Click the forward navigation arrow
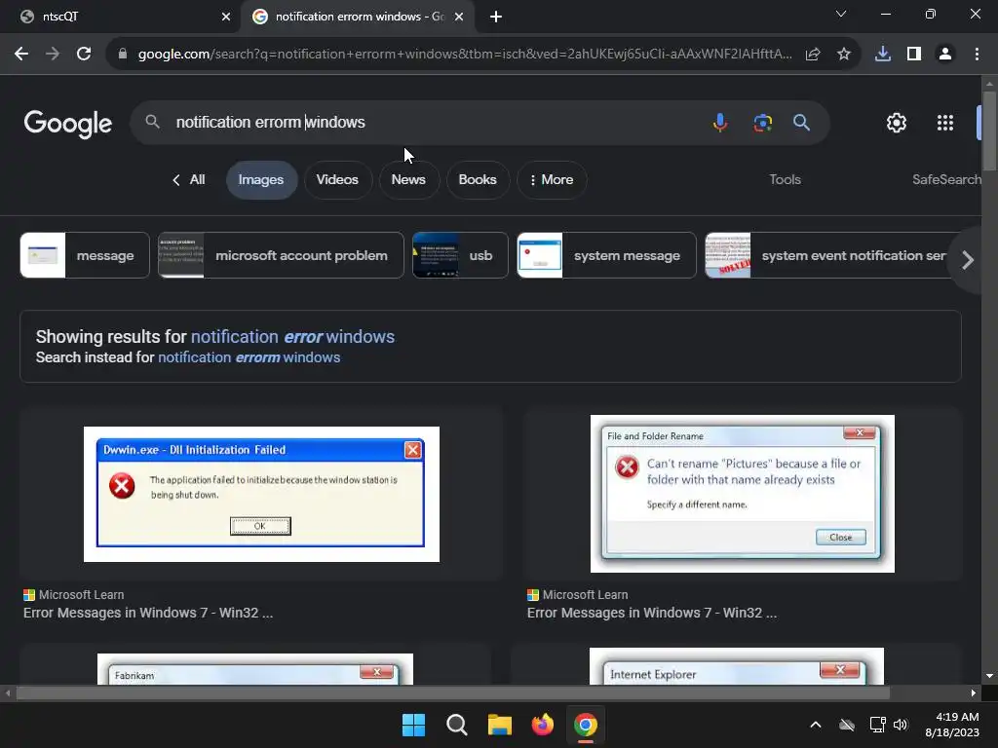The image size is (998, 748). [53, 55]
